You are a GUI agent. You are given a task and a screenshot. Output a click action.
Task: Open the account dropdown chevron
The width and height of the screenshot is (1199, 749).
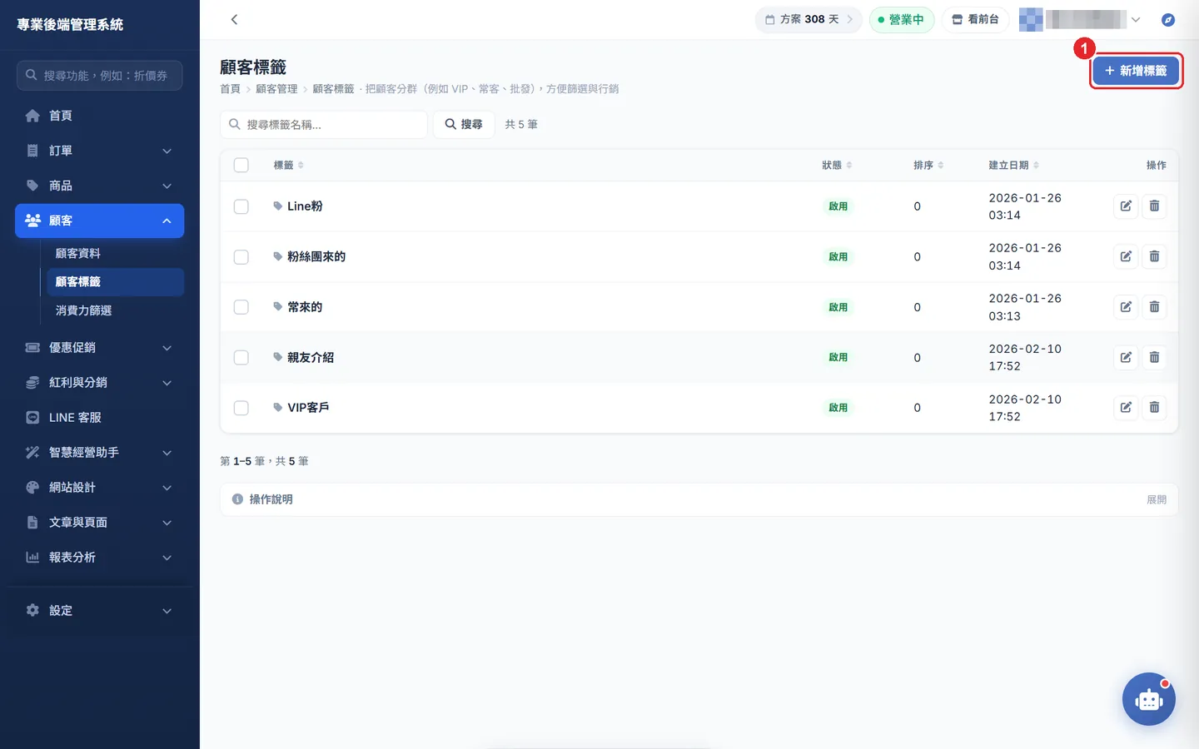tap(1136, 19)
